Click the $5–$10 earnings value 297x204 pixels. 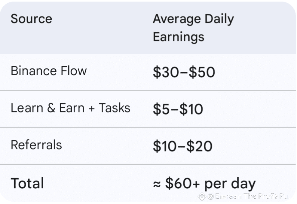(178, 109)
